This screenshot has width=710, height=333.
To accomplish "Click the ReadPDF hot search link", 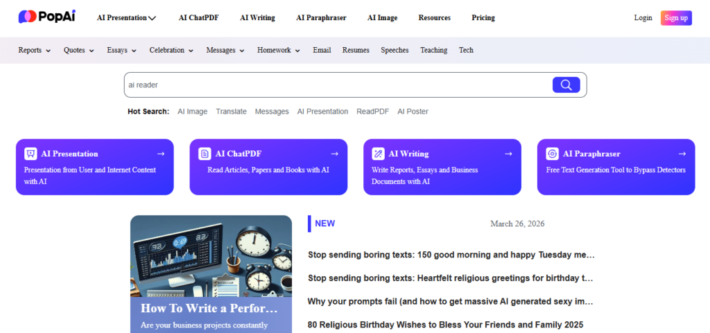I will click(372, 112).
